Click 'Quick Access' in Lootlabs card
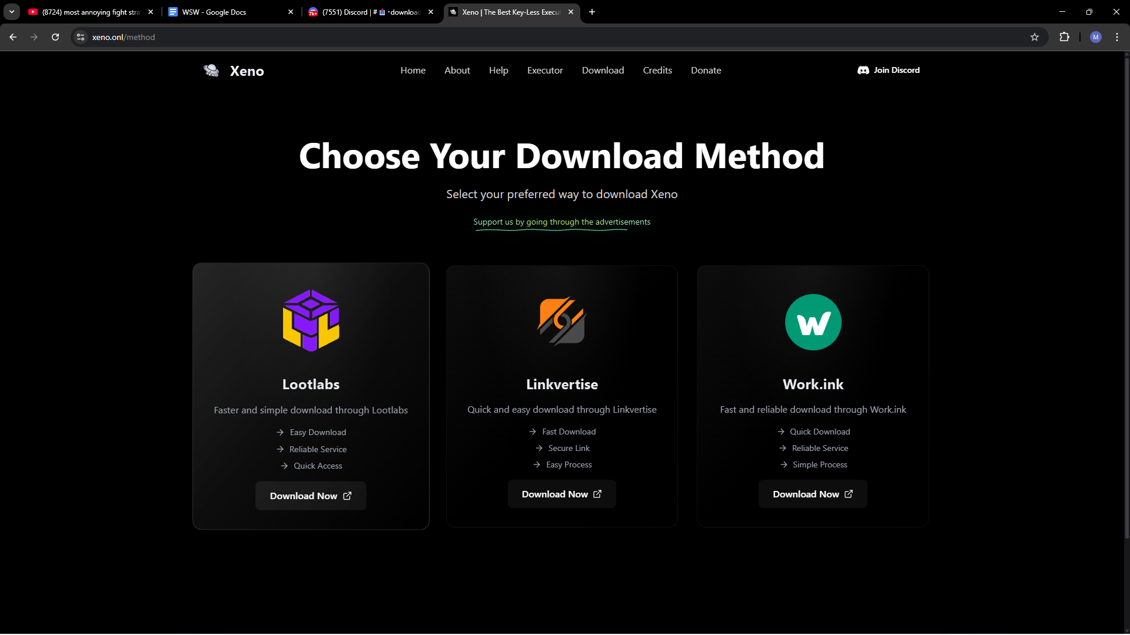 click(x=318, y=466)
